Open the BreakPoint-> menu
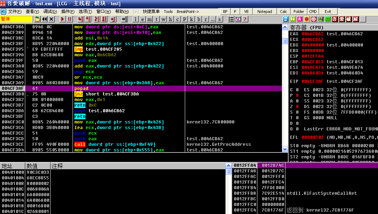Screen dimensions: 378x214 tap(188, 12)
